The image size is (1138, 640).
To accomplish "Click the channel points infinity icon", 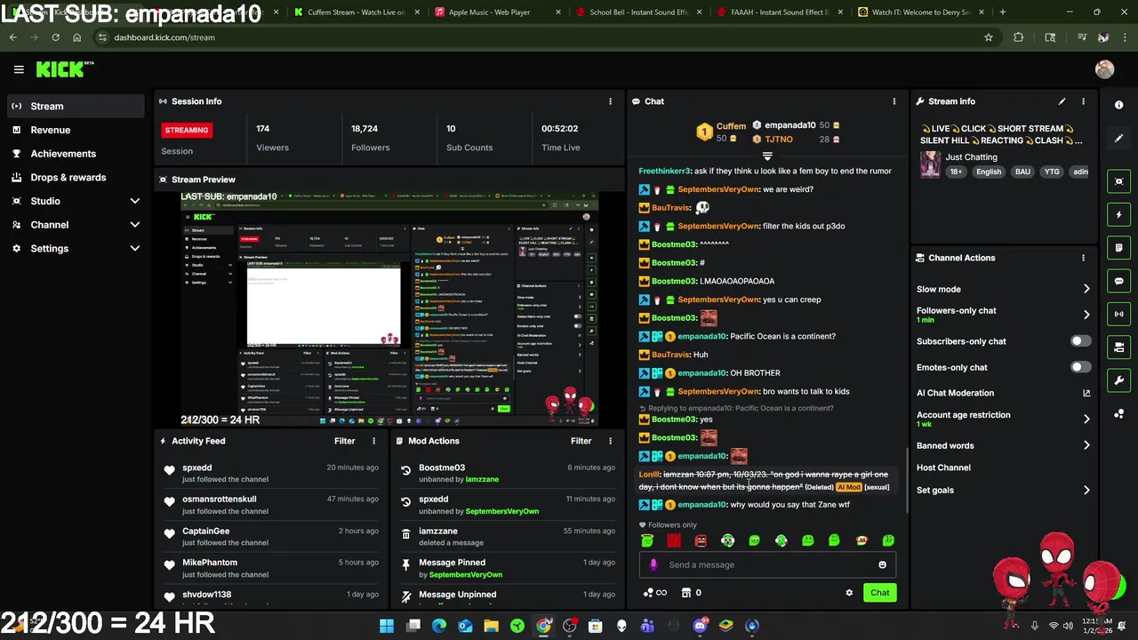I will [x=654, y=593].
